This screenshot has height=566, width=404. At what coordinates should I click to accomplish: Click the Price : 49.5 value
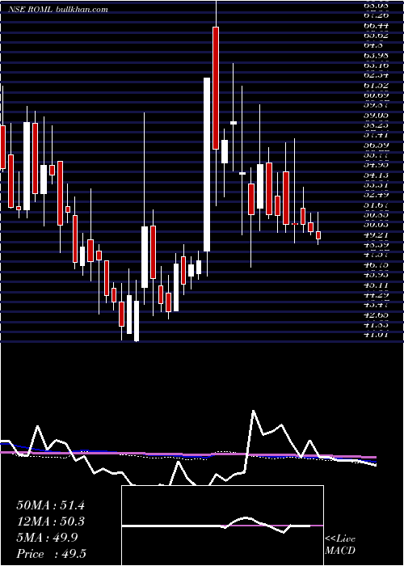click(51, 554)
